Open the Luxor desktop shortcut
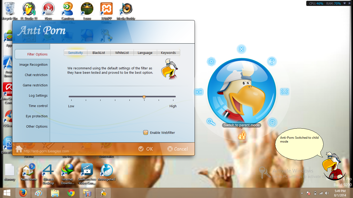The height and width of the screenshot is (198, 353). point(87,11)
